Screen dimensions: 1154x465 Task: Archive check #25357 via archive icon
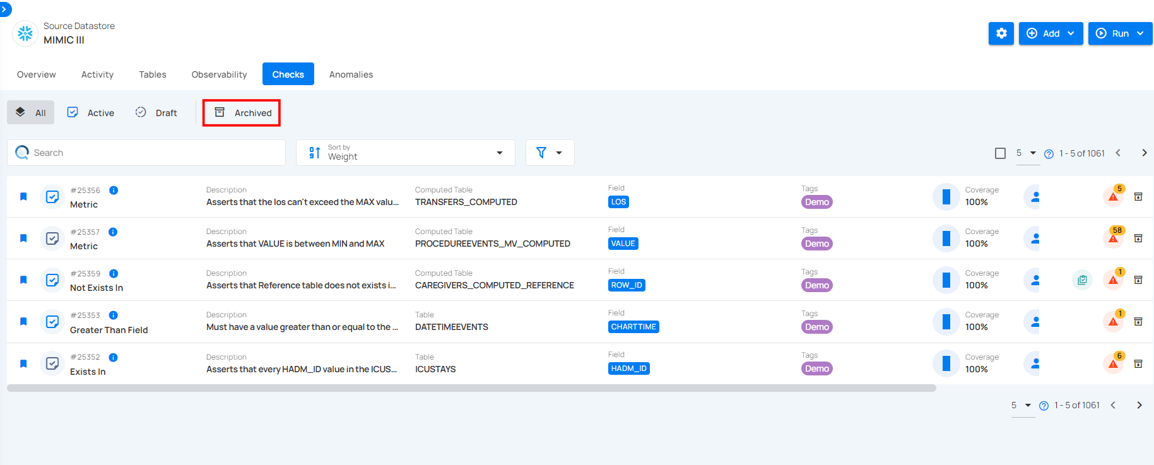1138,238
